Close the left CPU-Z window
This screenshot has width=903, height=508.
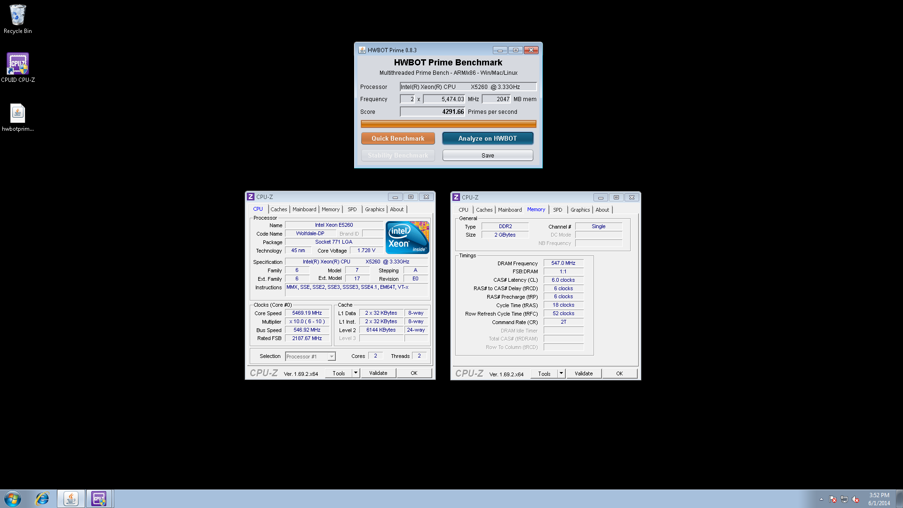coord(426,197)
